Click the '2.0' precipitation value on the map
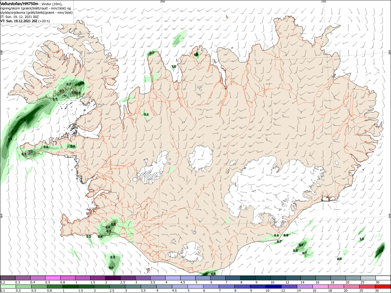Viewport: 391px width, 293px height. click(x=381, y=251)
